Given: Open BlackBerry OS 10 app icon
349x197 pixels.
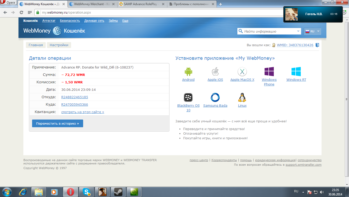Looking at the screenshot, I should point(188,97).
